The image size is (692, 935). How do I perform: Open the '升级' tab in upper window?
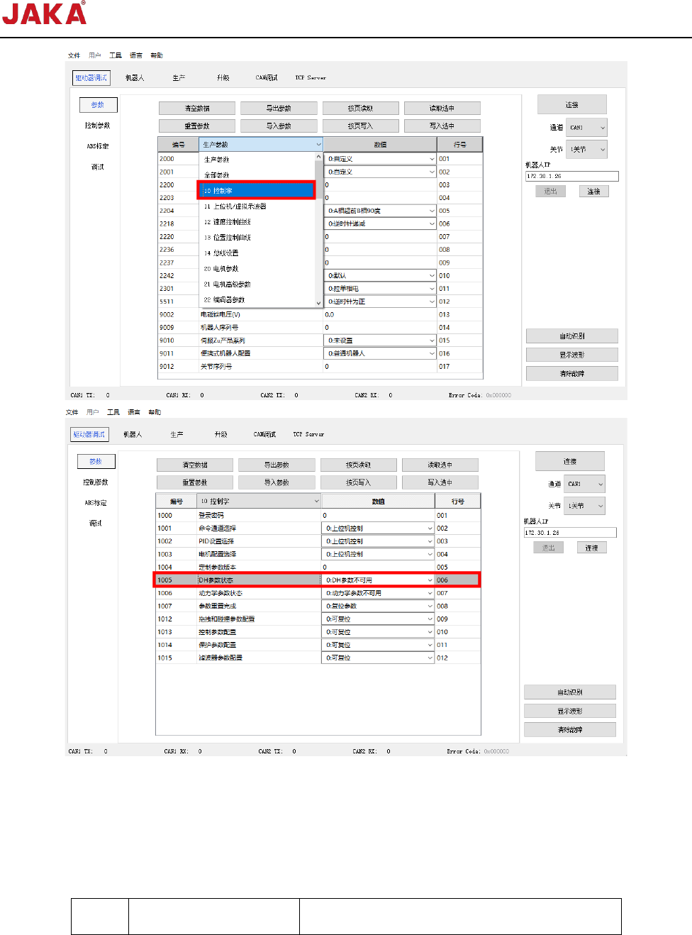point(223,78)
